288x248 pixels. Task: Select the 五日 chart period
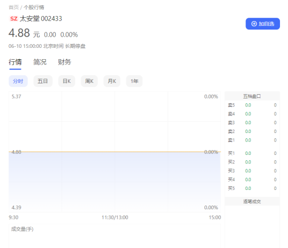(43, 81)
